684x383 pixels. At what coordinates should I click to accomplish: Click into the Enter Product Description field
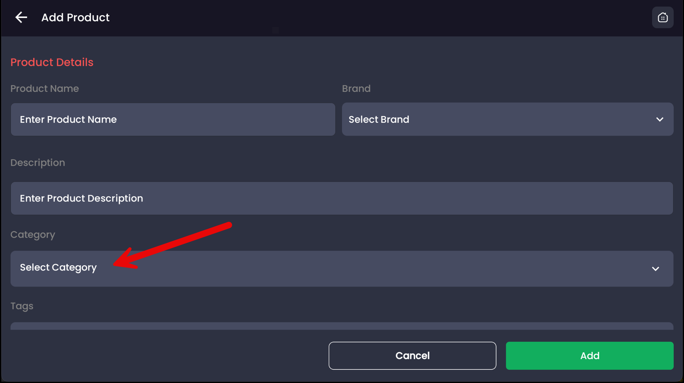(342, 198)
